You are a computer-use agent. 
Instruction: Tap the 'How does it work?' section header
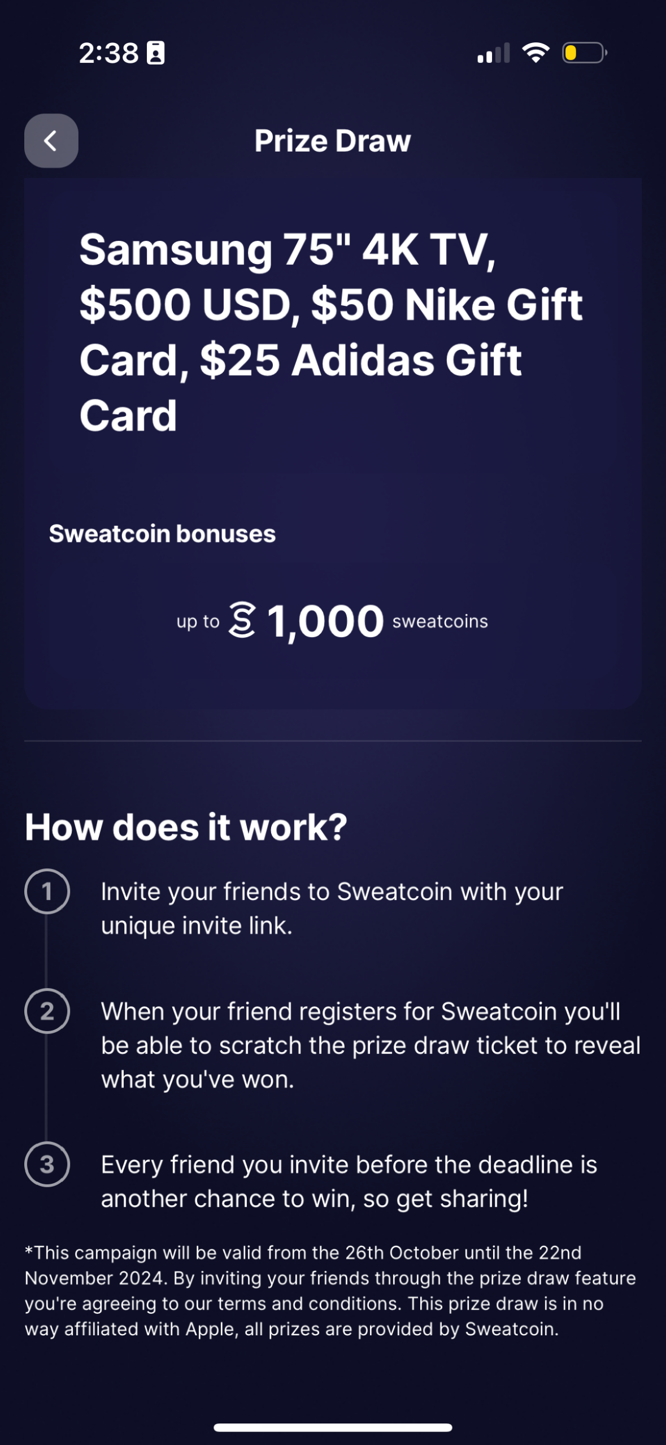tap(186, 825)
